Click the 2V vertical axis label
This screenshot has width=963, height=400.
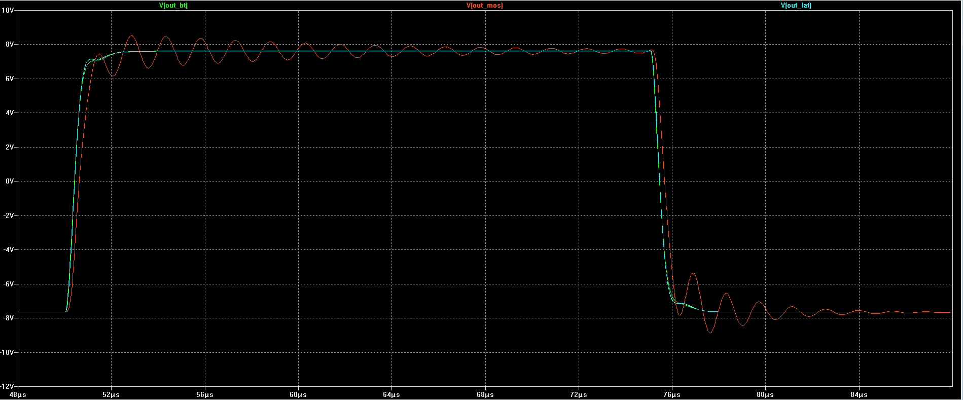click(x=10, y=147)
